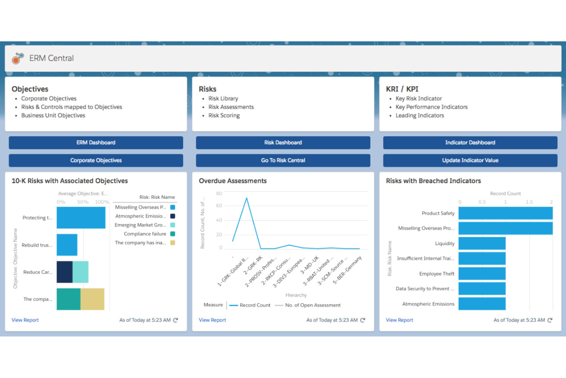Screen dimensions: 566x378
Task: Refresh the 10-K Risks with Associated Objectives chart
Action: [x=176, y=320]
